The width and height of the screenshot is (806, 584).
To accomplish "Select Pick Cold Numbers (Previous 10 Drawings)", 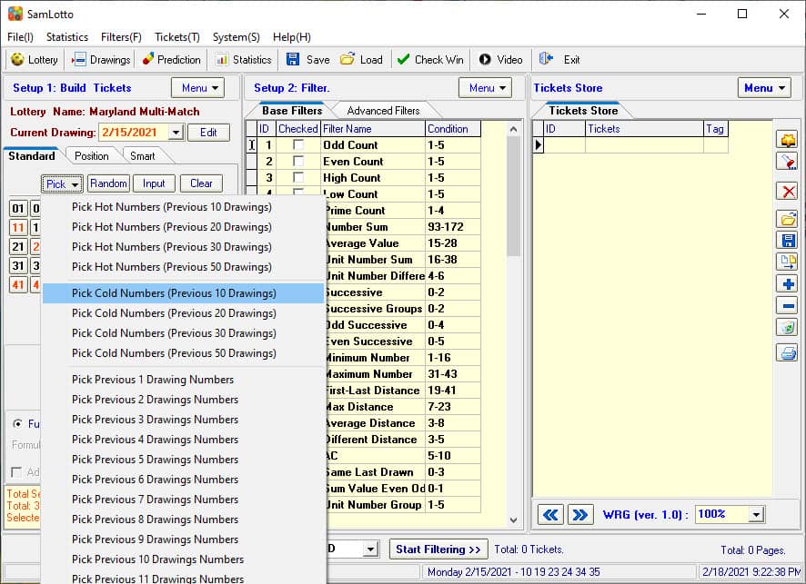I will tap(174, 293).
